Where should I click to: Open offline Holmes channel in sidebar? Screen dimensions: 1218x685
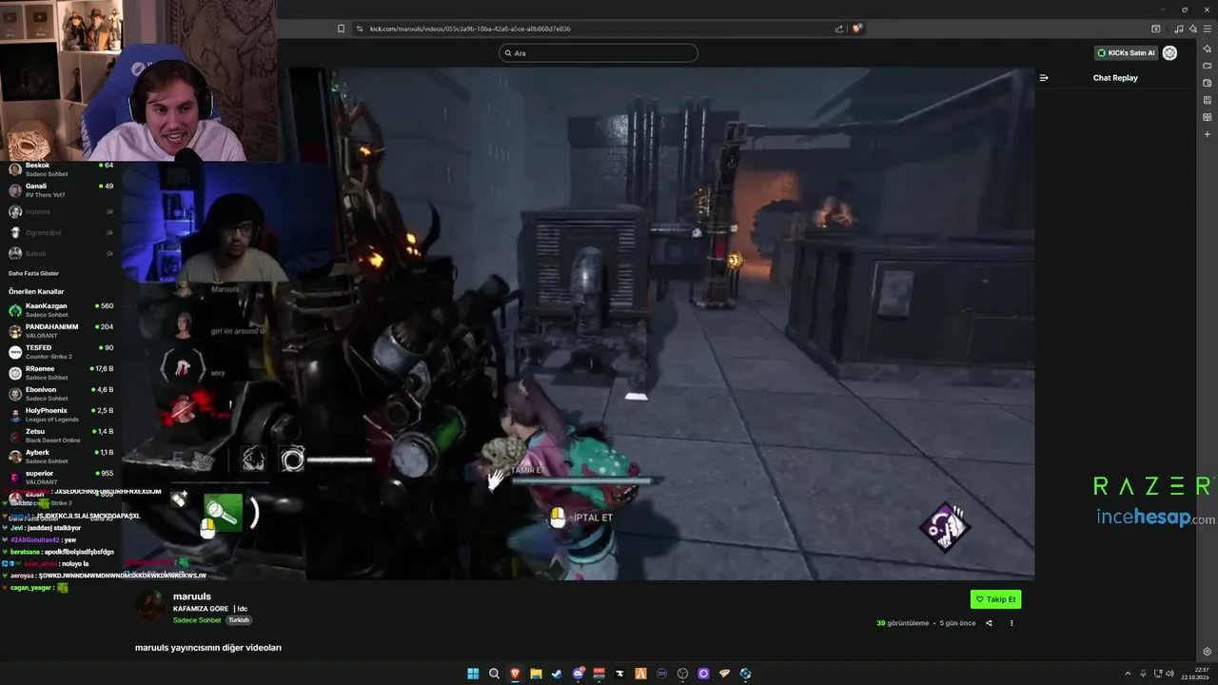coord(61,211)
